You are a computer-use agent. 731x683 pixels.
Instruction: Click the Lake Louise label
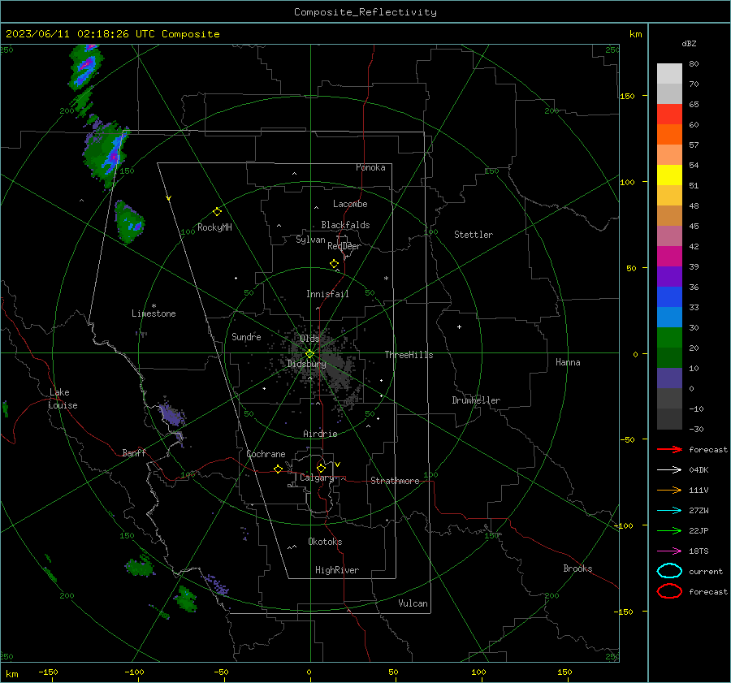63,399
